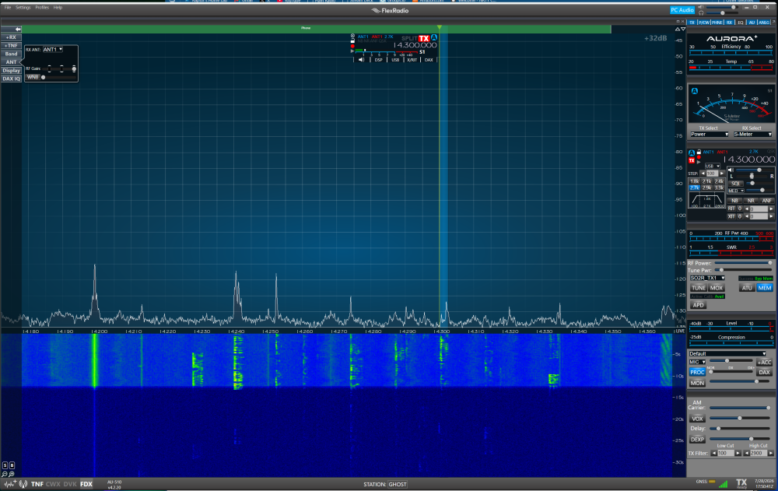Open the Help menu

(x=58, y=8)
